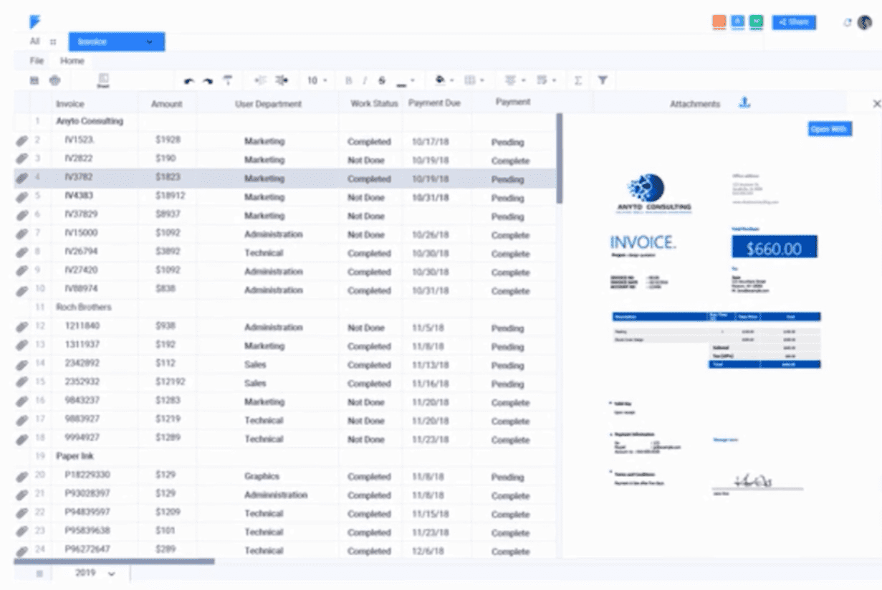The image size is (882, 590).
Task: Toggle bold formatting
Action: [x=349, y=81]
